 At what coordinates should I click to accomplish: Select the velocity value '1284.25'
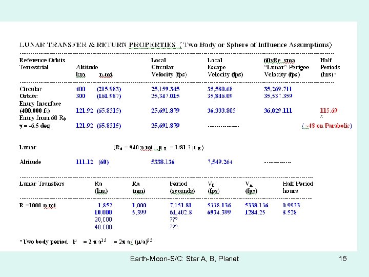255,212
